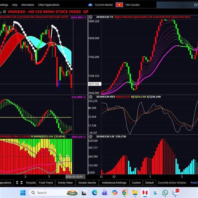Click the cloud download icon beside Current Market
The width and height of the screenshot is (198, 198).
90,5
